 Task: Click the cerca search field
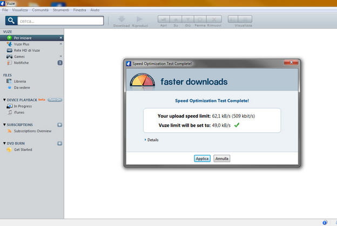coord(60,20)
